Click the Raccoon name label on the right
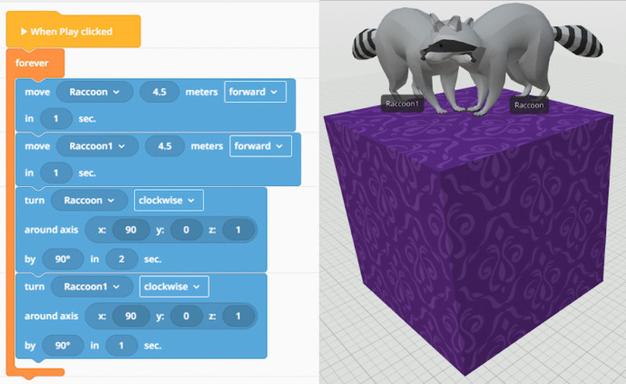 point(529,105)
